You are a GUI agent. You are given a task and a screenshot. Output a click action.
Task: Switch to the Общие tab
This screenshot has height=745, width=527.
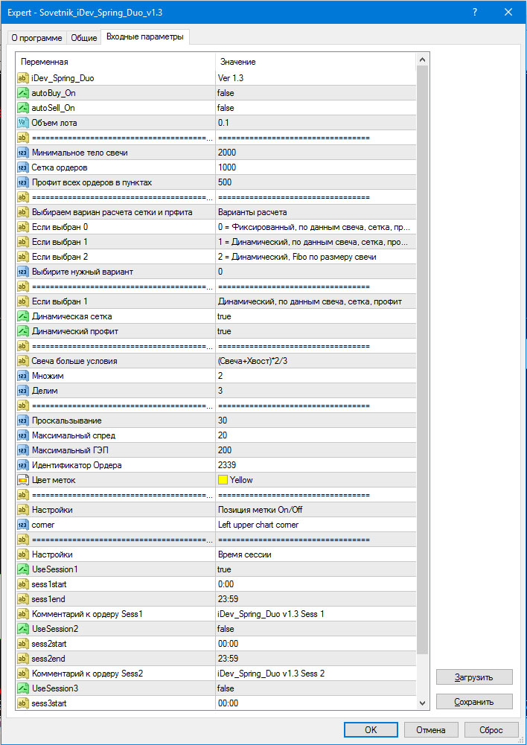83,38
